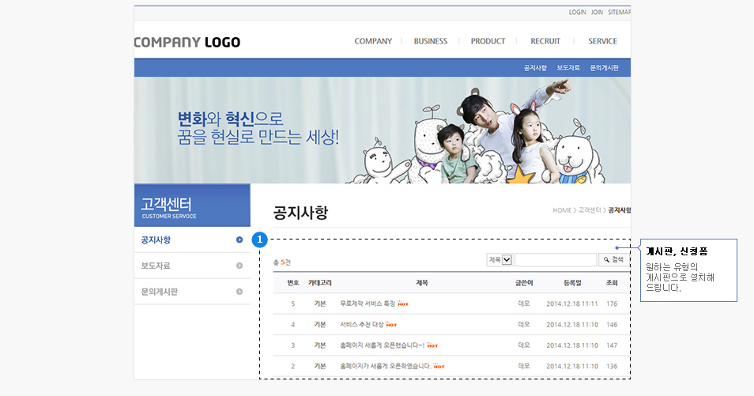Click the arrow icon beside sidebar 문의게시판
Image resolution: width=754 pixels, height=396 pixels.
click(239, 292)
